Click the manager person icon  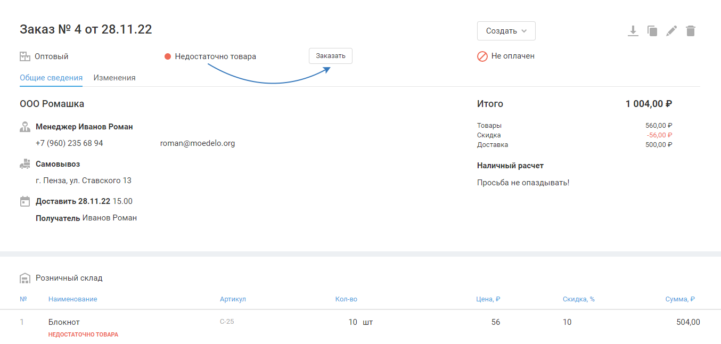pyautogui.click(x=24, y=127)
